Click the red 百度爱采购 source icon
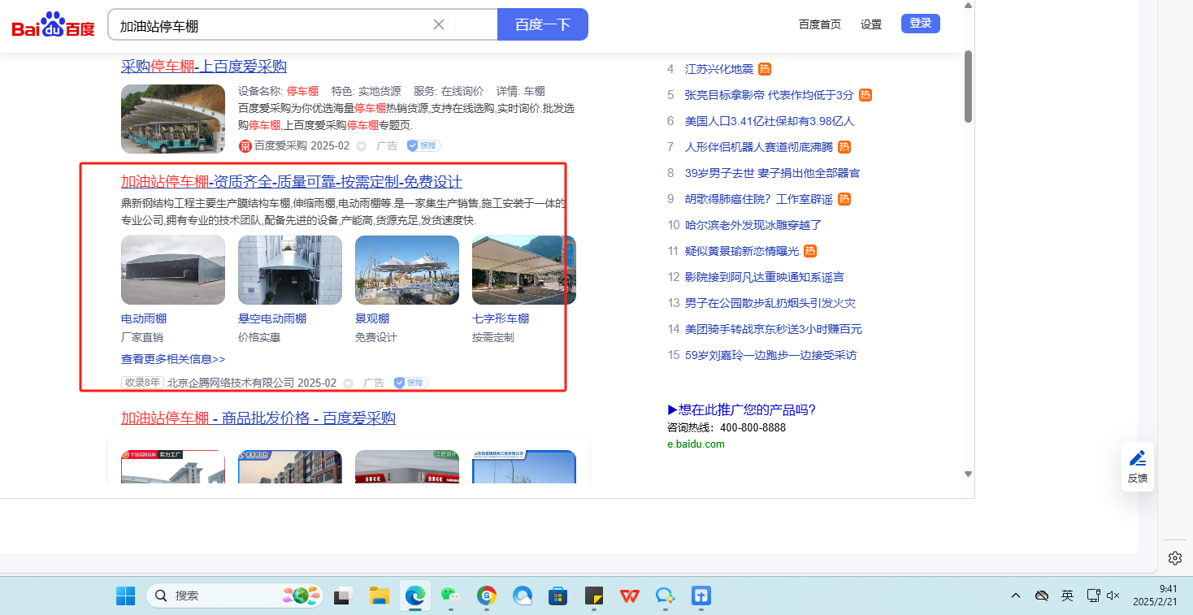The image size is (1193, 615). [x=245, y=146]
